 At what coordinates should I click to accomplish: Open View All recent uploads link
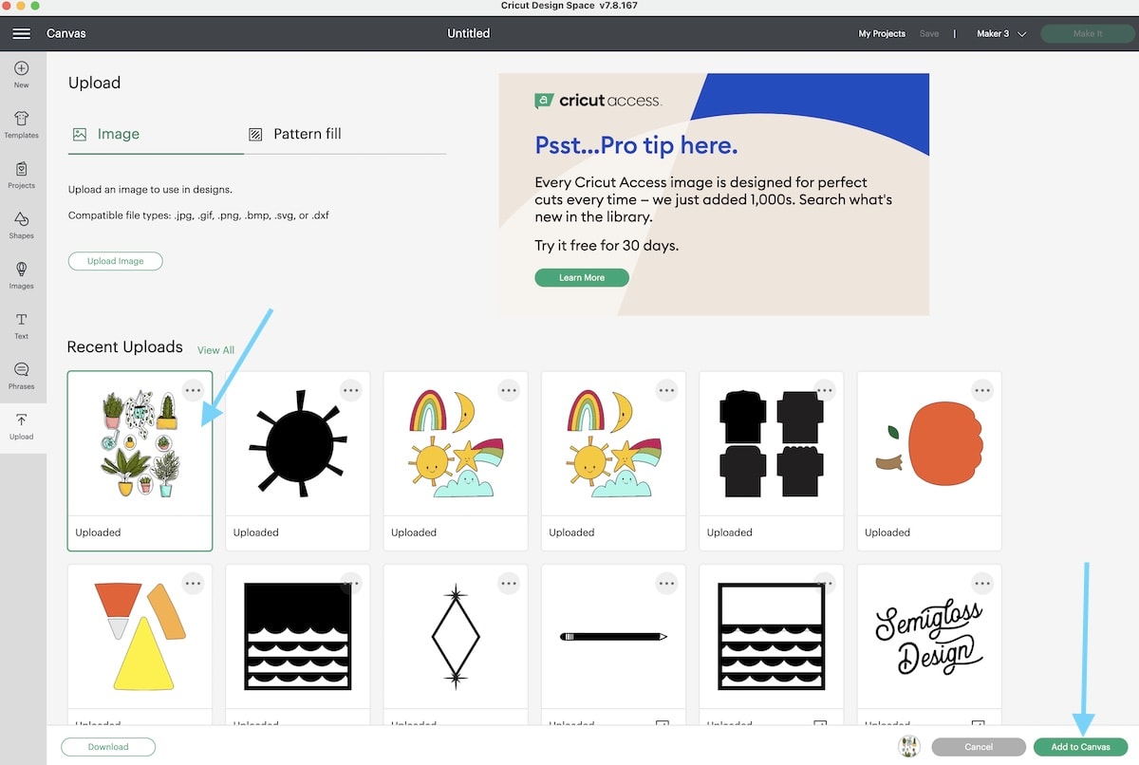click(x=215, y=350)
